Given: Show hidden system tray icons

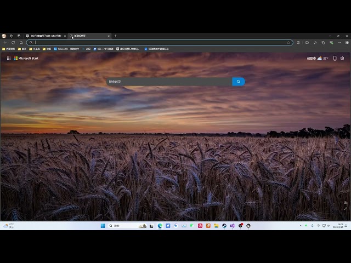Looking at the screenshot, I should click(301, 226).
